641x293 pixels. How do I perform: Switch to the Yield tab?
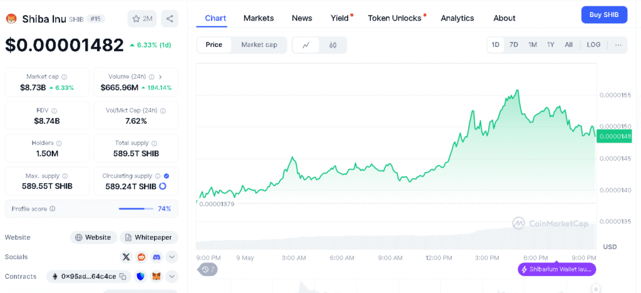[340, 18]
